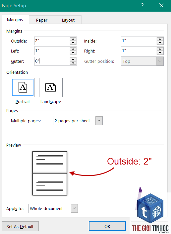Click the Set As Default button
The image size is (171, 234).
[20, 226]
